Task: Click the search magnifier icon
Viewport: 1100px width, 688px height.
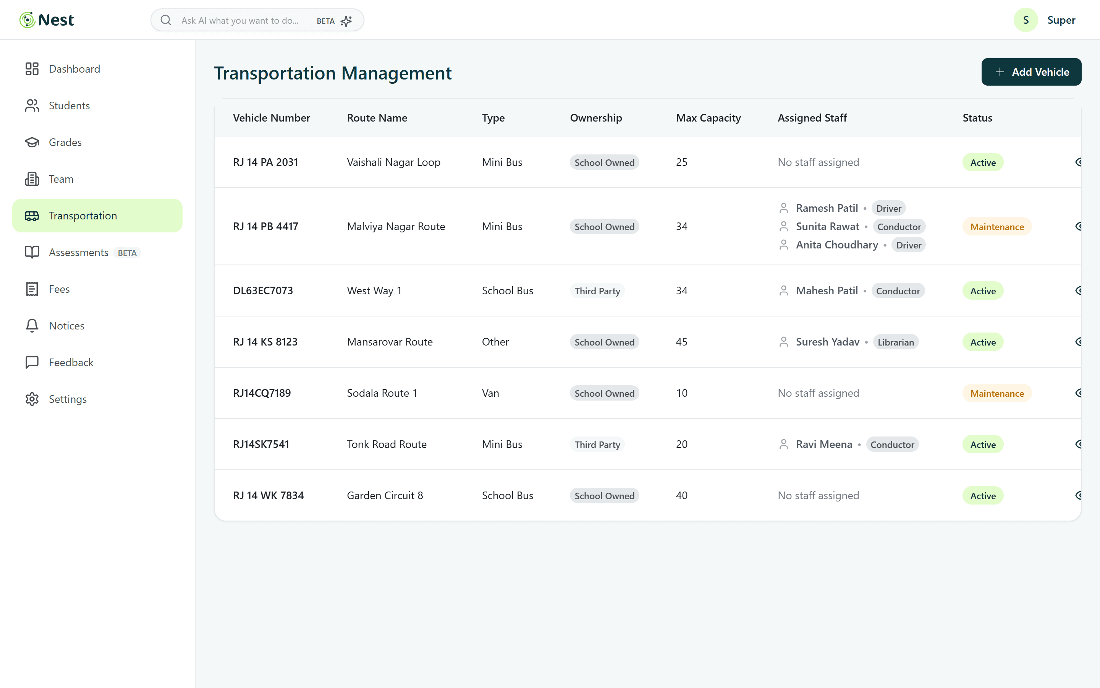Action: (x=166, y=20)
